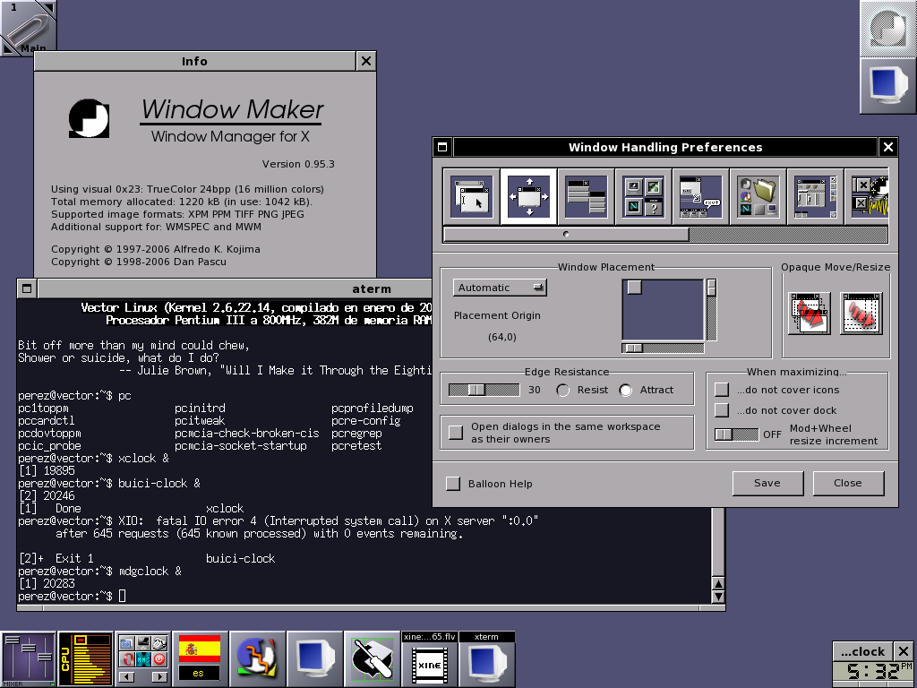The height and width of the screenshot is (688, 917).
Task: Click the monitor icon in right dock
Action: pyautogui.click(x=888, y=85)
